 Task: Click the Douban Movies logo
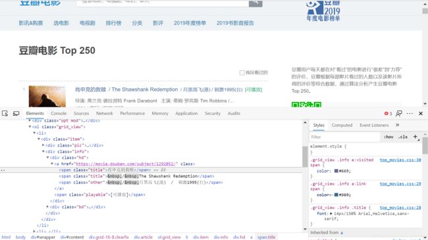pos(40,3)
